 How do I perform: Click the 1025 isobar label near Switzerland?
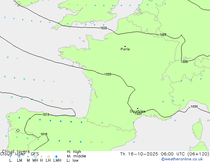[x=184, y=61]
